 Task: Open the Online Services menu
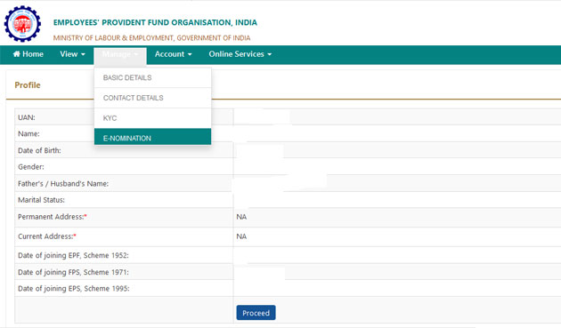pyautogui.click(x=240, y=54)
